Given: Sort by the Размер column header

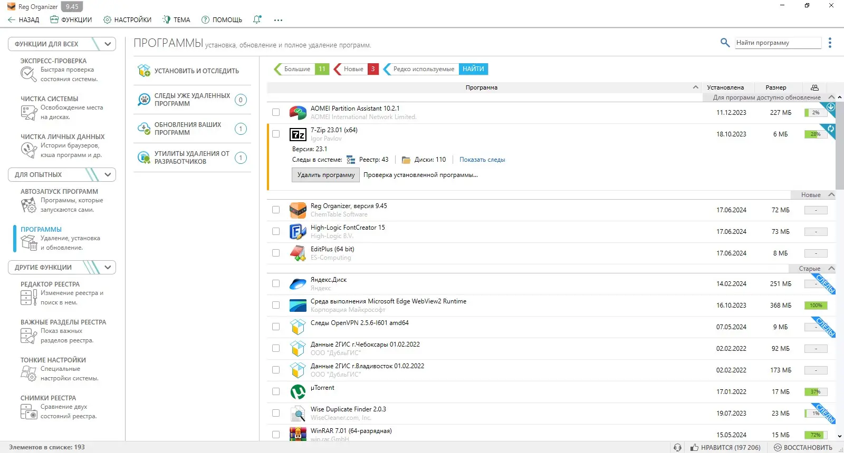Looking at the screenshot, I should point(776,87).
